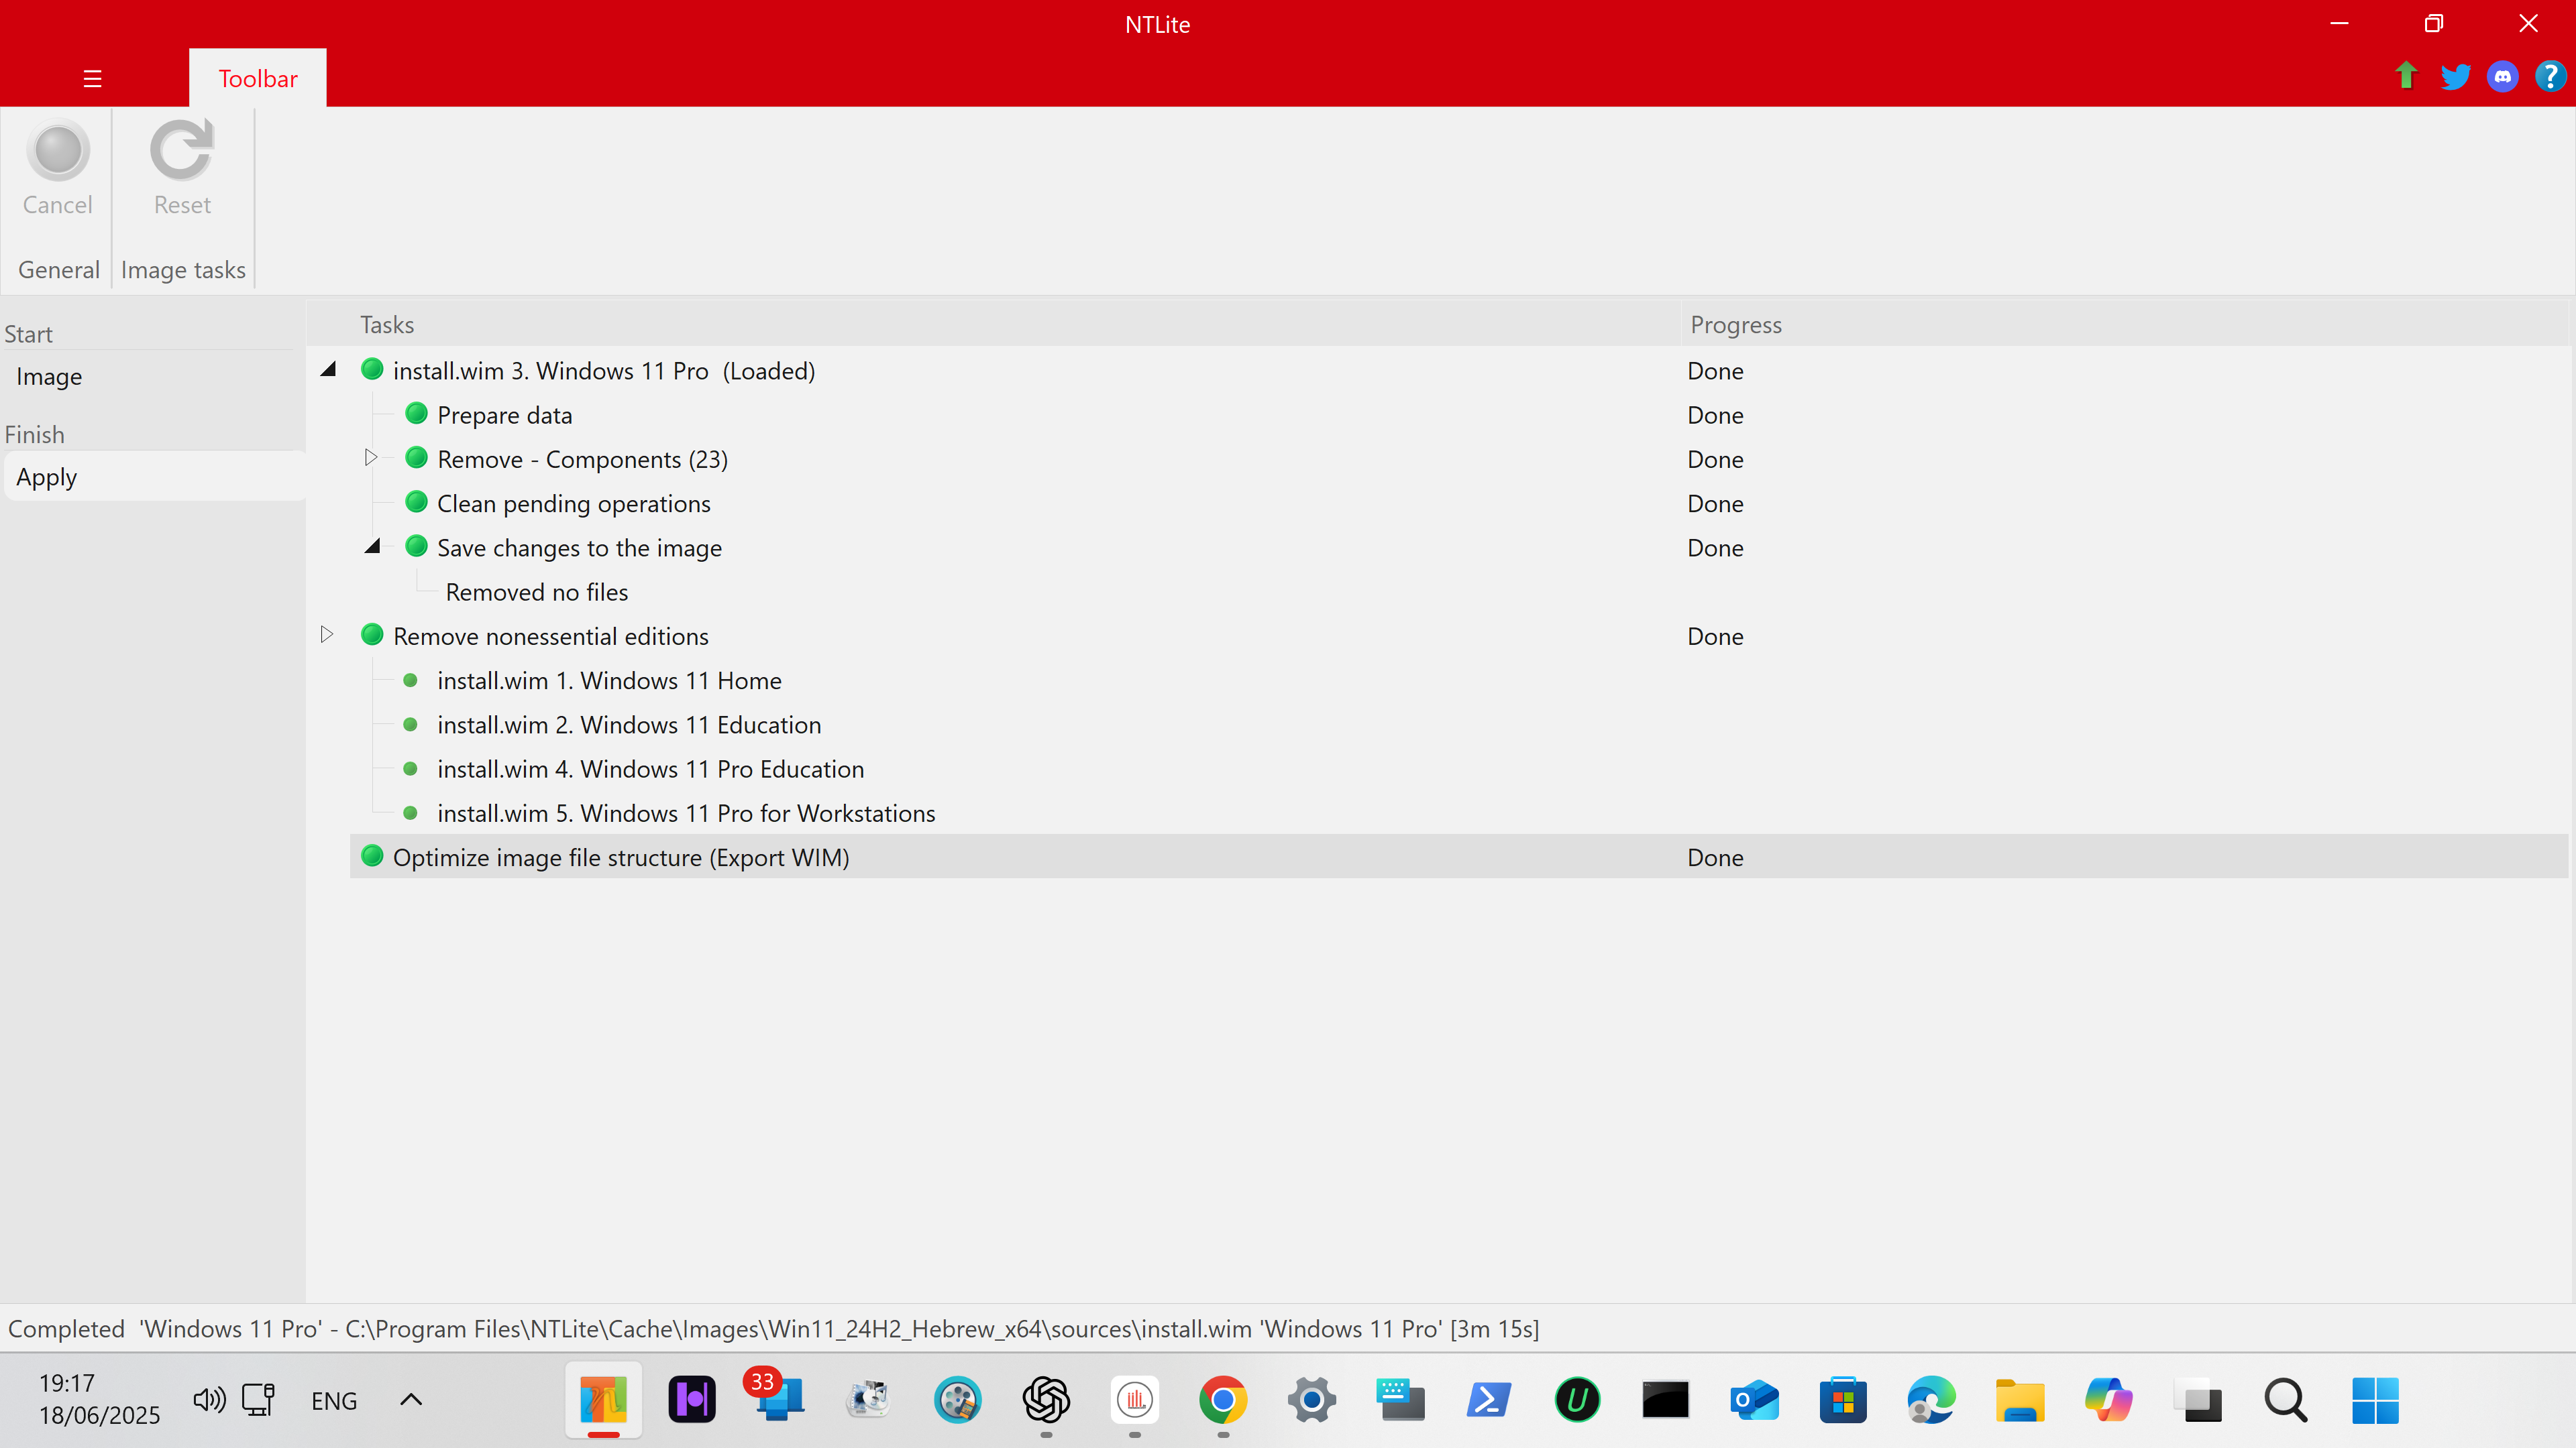
Task: Open the Twitter link icon
Action: pyautogui.click(x=2455, y=76)
